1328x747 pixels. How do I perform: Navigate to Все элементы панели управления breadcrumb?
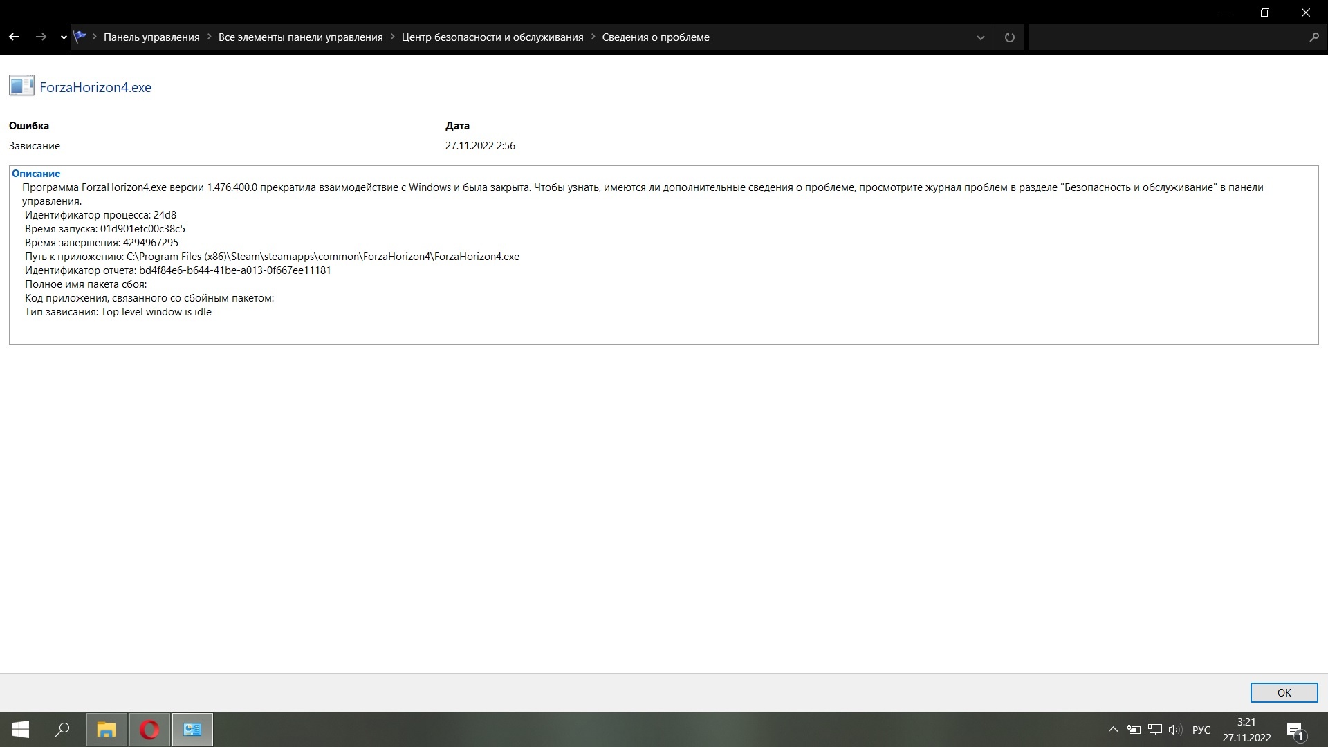pos(300,37)
